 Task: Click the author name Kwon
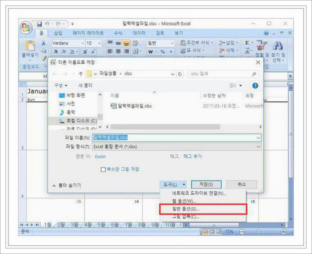(x=100, y=156)
